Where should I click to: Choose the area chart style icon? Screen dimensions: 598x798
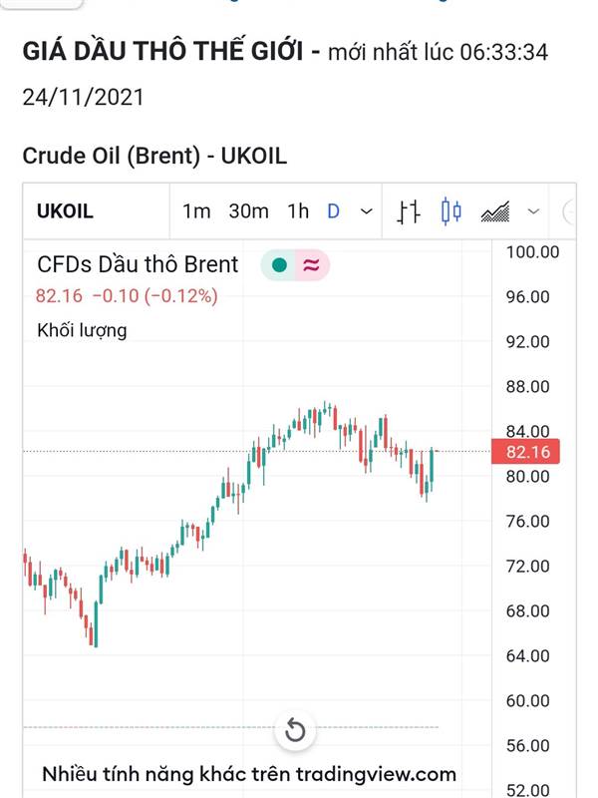tap(495, 211)
